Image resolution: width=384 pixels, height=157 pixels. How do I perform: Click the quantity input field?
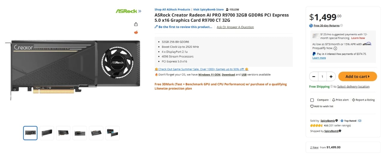pyautogui.click(x=322, y=77)
